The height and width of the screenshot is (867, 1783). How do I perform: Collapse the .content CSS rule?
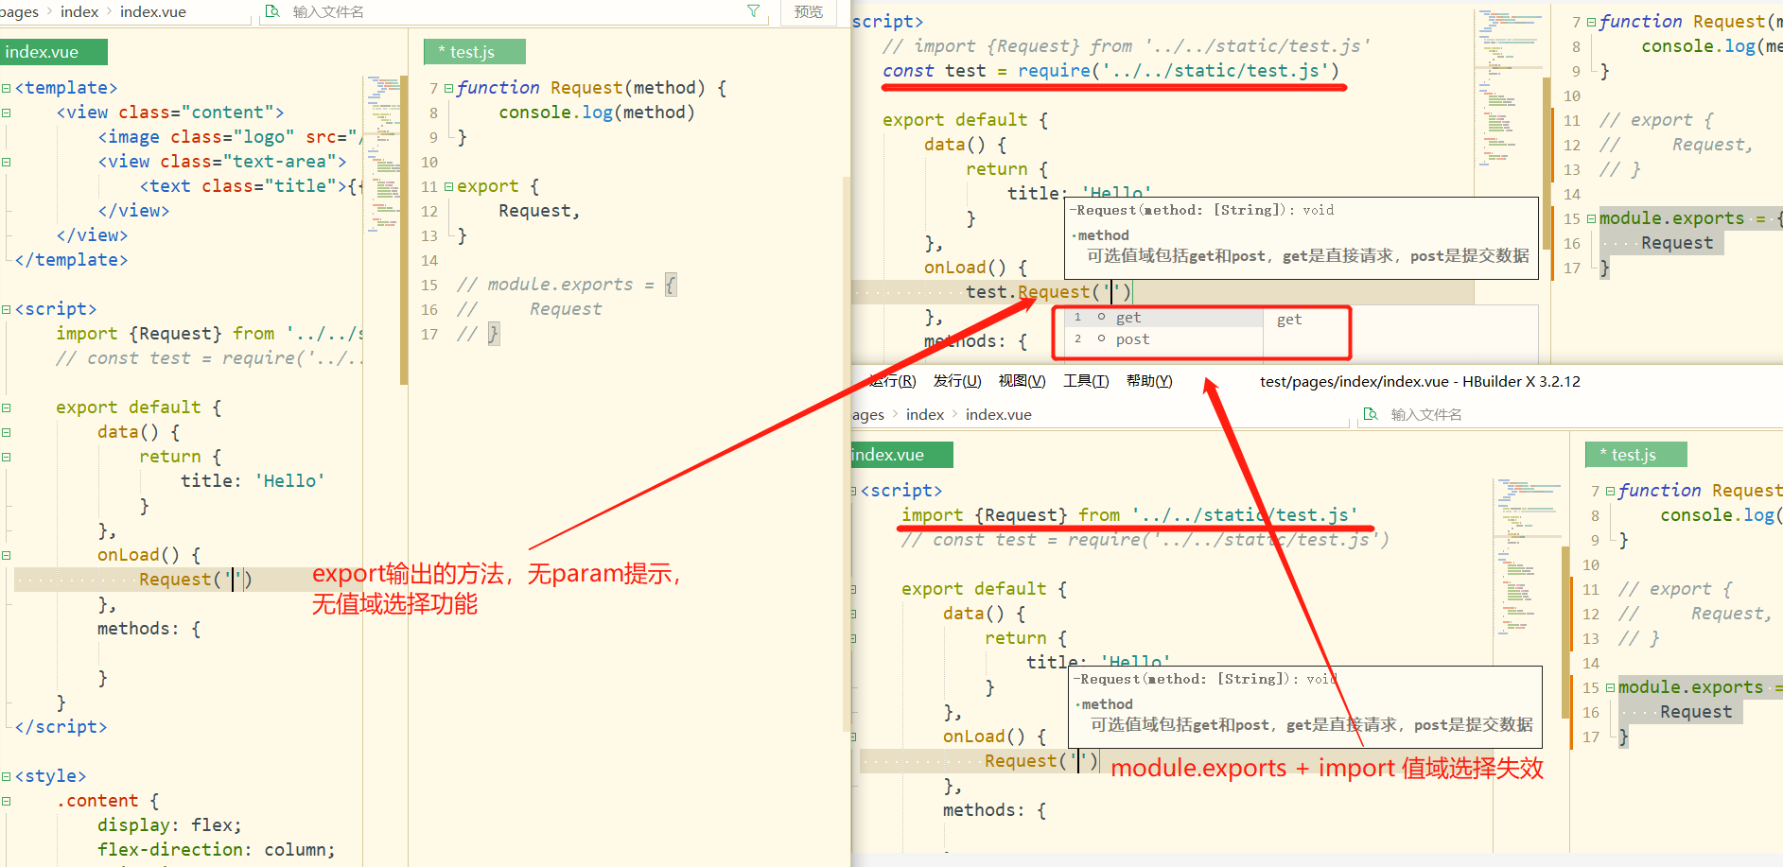tap(7, 801)
